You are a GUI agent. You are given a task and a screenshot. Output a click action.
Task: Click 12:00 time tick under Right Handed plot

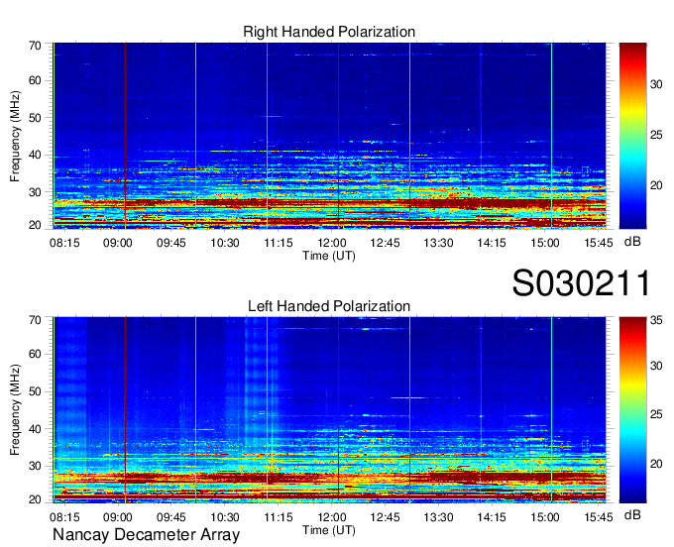point(331,243)
